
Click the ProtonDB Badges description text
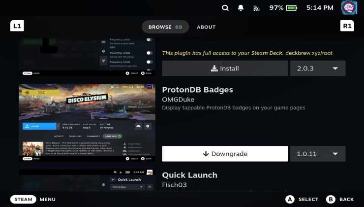234,107
